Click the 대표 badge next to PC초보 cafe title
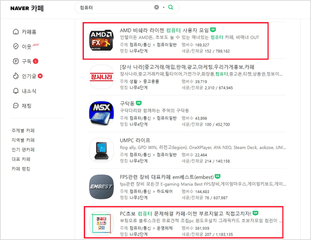Viewport: 311px width, 240px height. pos(255,213)
